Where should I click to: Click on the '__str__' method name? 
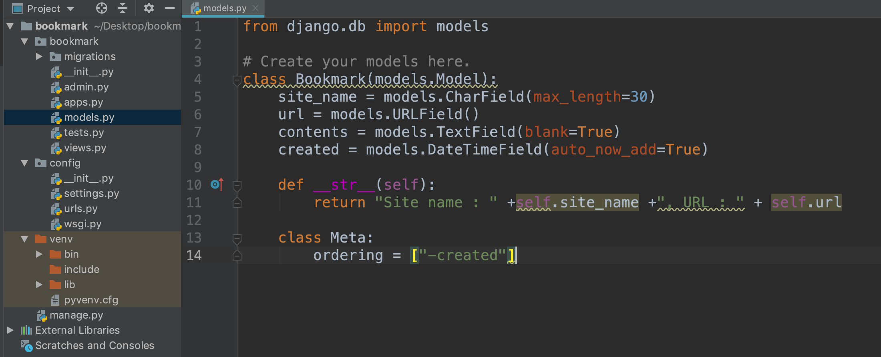(x=344, y=185)
